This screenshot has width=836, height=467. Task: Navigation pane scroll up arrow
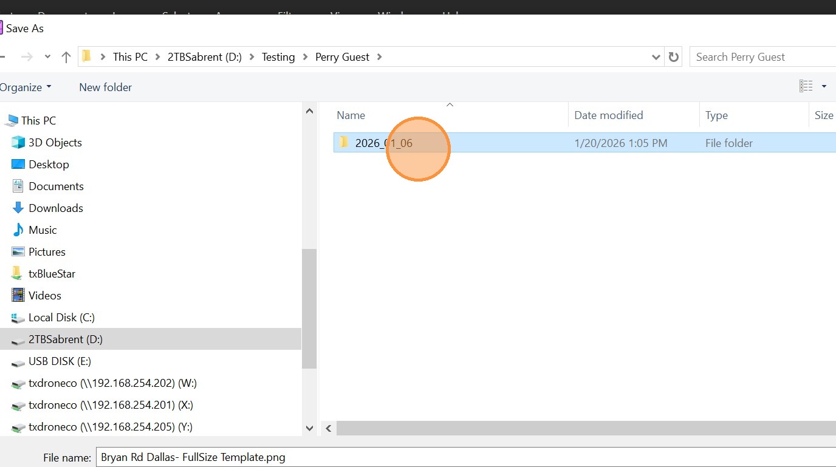(309, 111)
